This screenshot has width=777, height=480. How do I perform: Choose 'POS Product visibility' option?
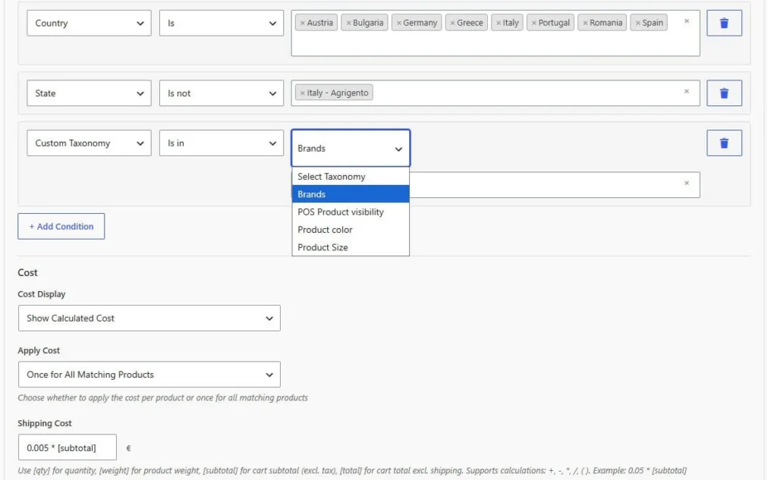pyautogui.click(x=351, y=212)
